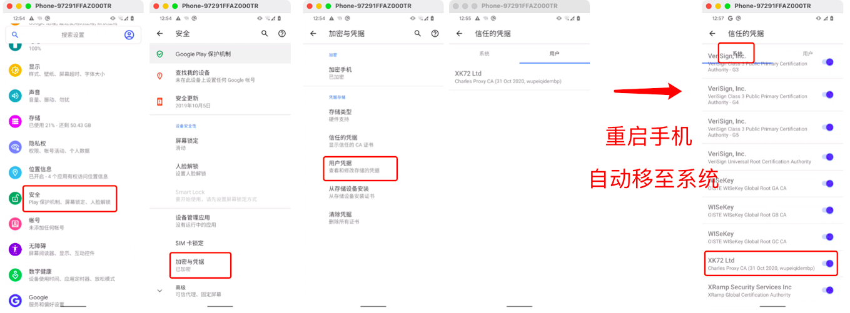Tap the green 安全 lock icon
The height and width of the screenshot is (313, 850).
click(x=15, y=198)
